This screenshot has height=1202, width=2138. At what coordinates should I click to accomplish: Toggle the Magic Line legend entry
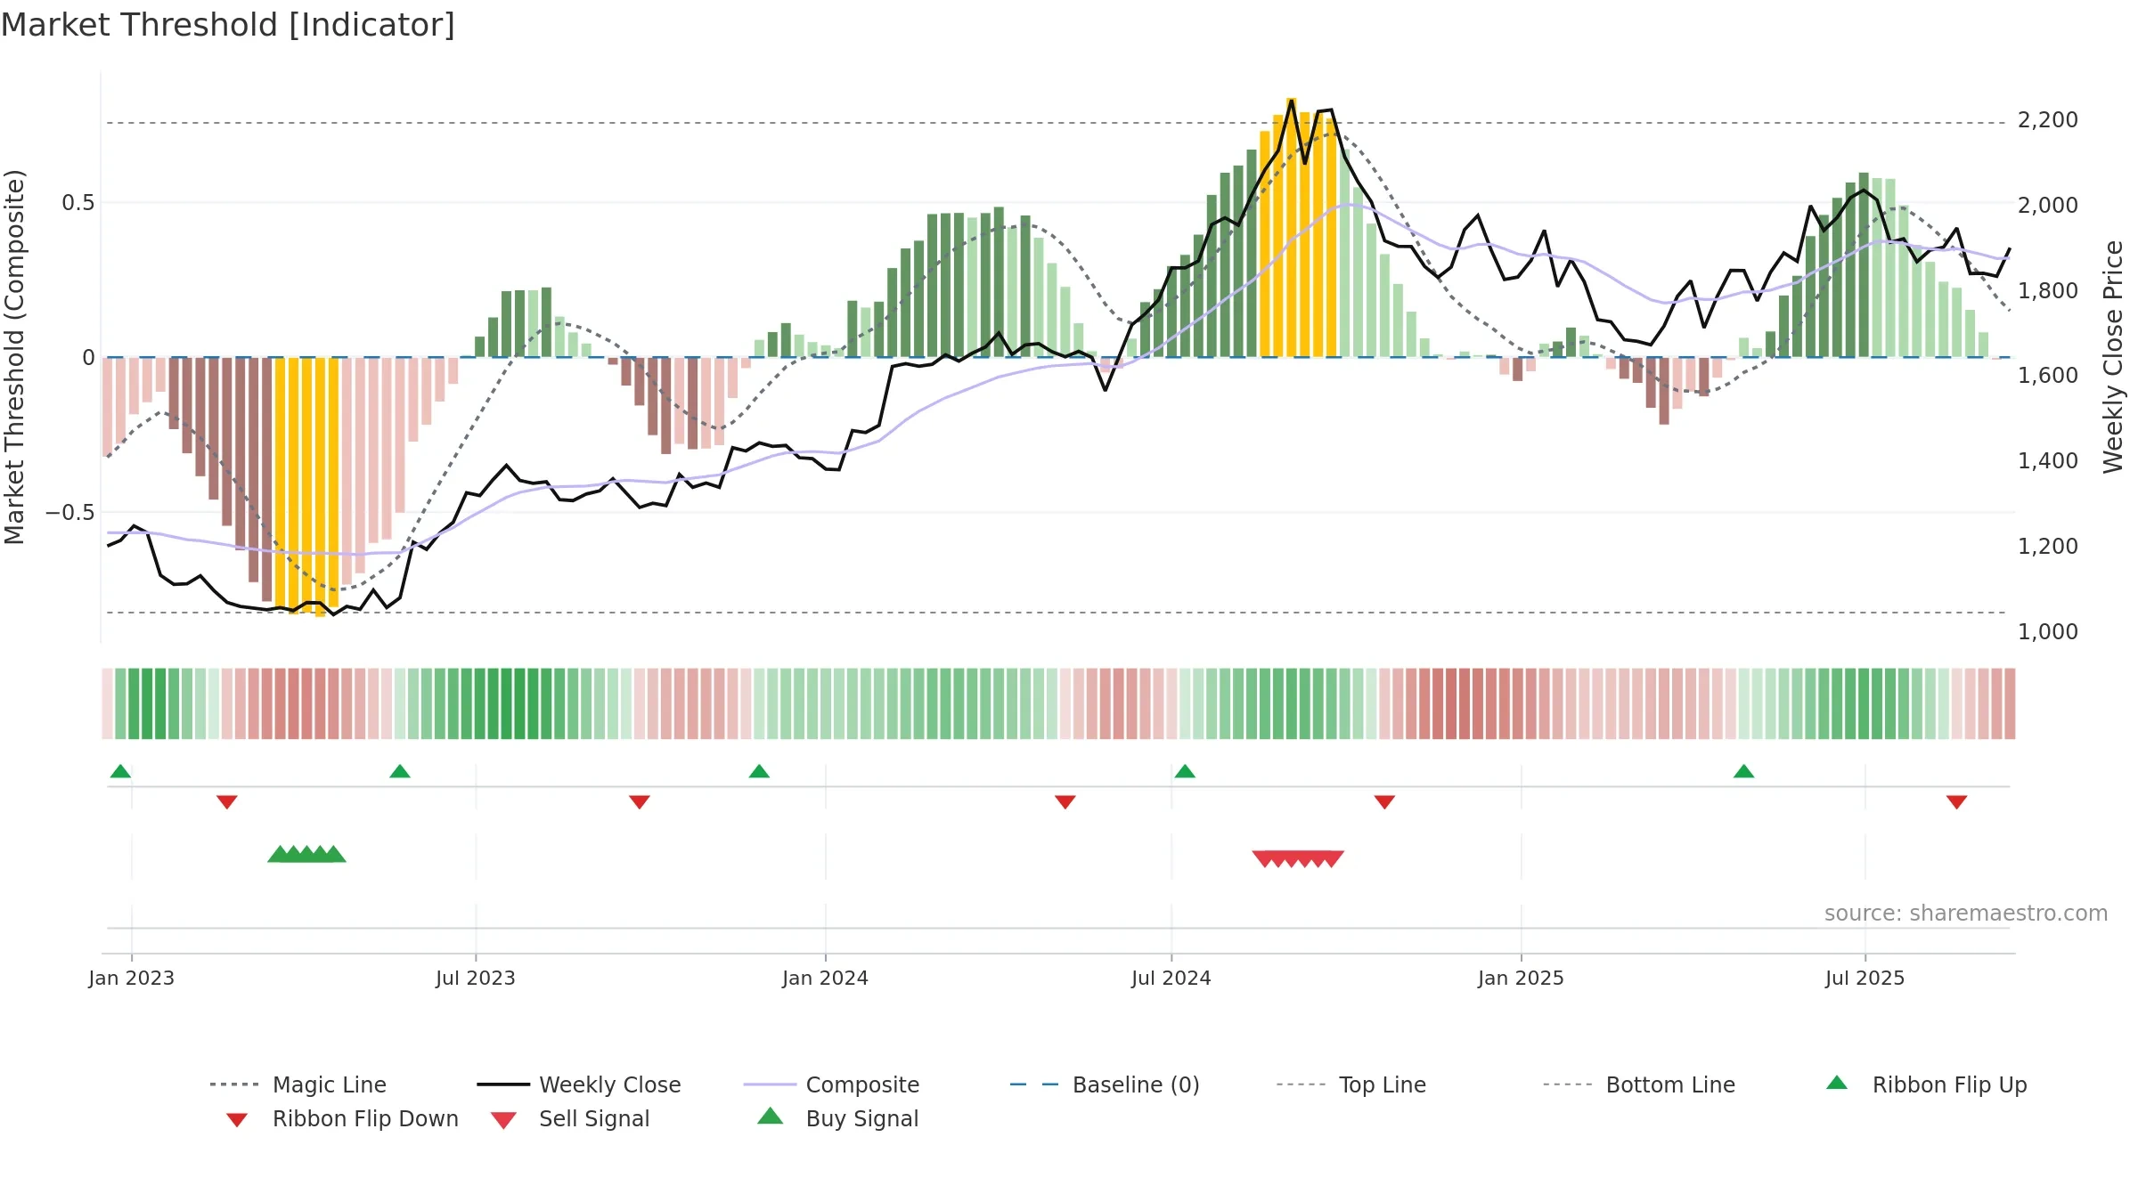point(298,1084)
